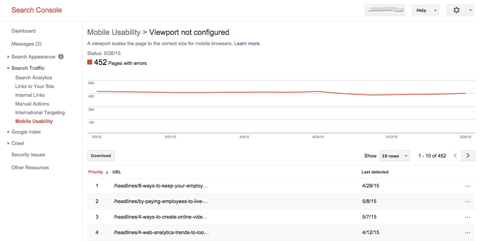The height and width of the screenshot is (241, 480).
Task: Expand the Google Index section
Action: tap(8, 132)
